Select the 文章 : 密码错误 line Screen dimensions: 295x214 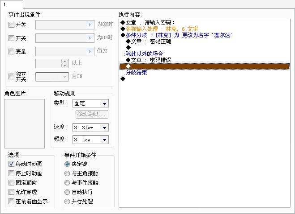[x=205, y=60]
